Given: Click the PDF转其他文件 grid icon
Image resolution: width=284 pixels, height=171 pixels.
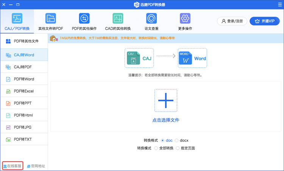Looking at the screenshot, I should (x=8, y=41).
